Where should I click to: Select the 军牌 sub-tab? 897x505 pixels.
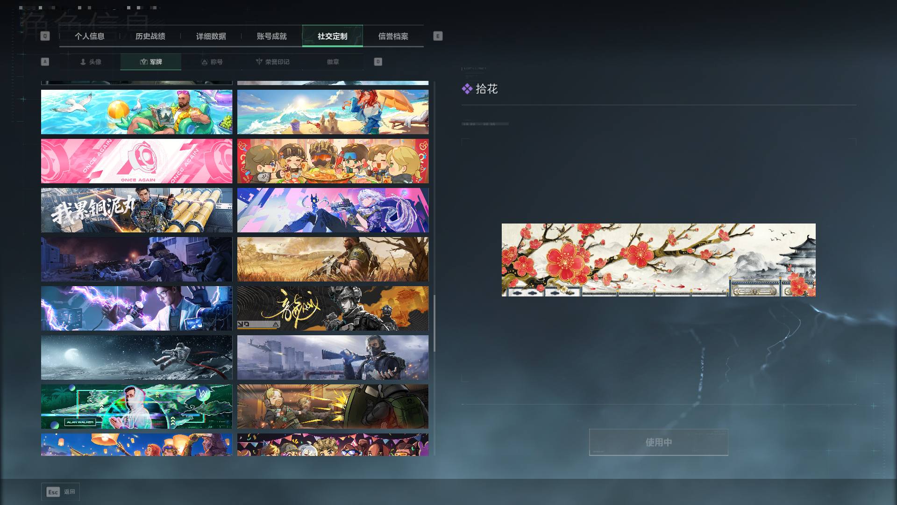[151, 62]
